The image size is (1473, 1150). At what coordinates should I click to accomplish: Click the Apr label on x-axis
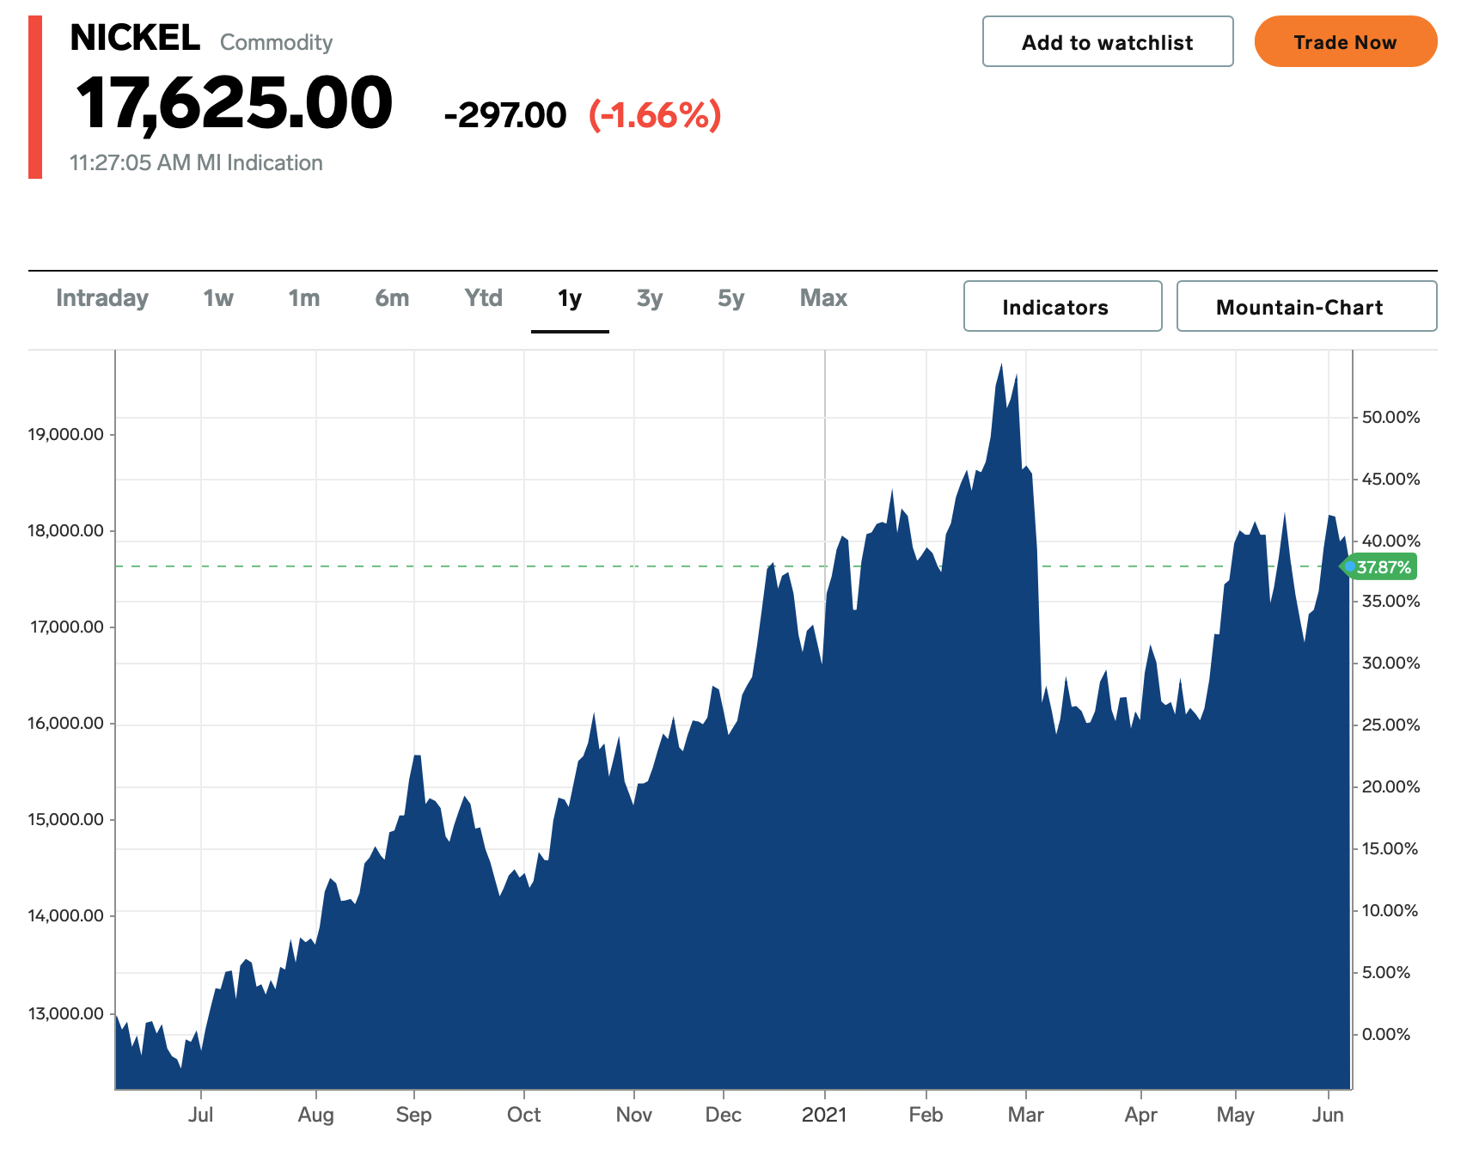[1140, 1115]
